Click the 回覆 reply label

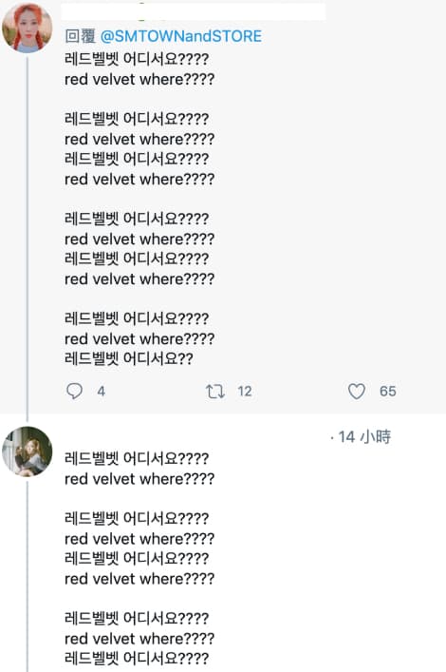pos(80,36)
